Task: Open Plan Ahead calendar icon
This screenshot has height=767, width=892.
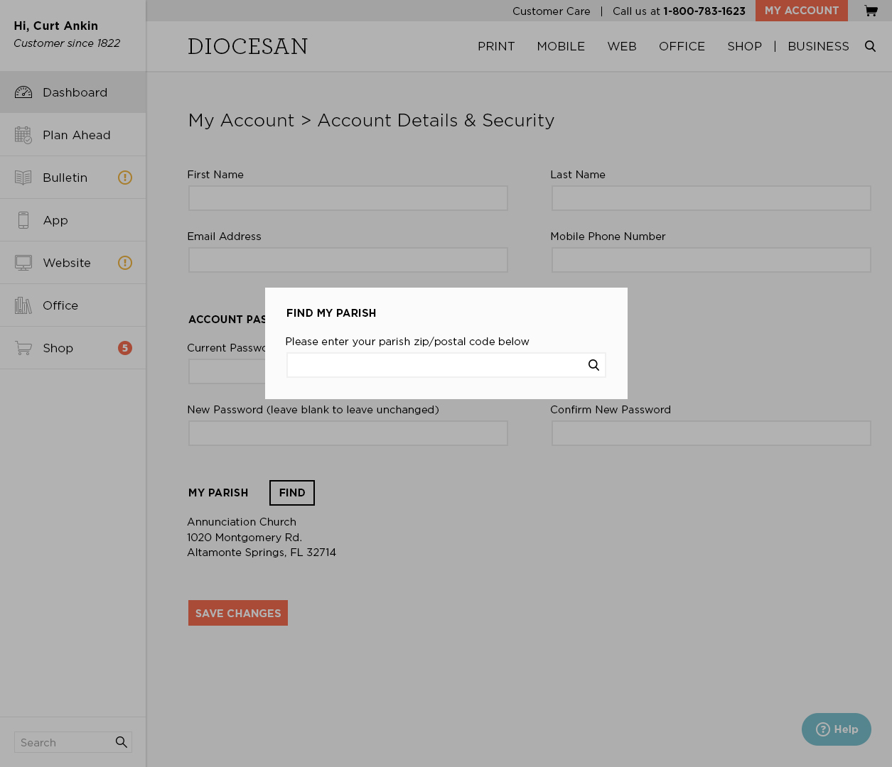Action: [x=23, y=135]
